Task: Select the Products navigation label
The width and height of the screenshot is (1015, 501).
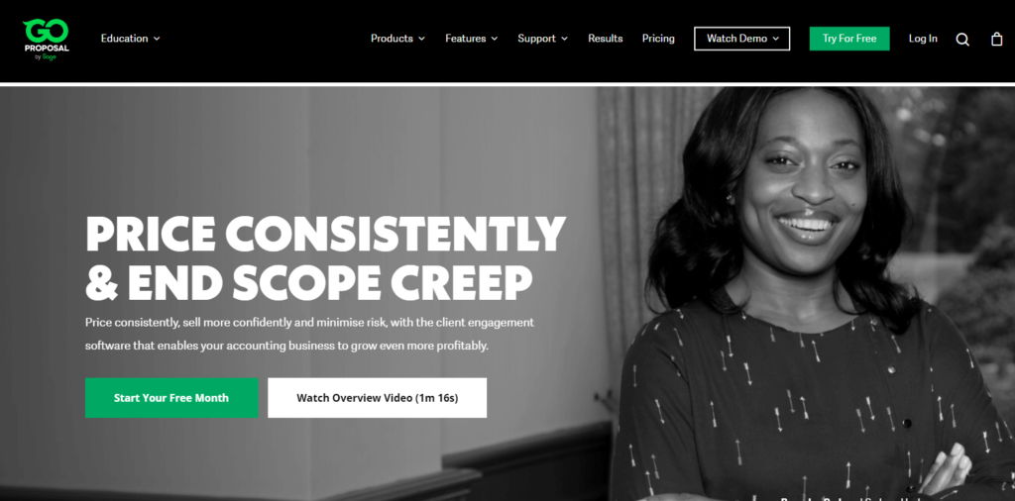Action: (x=392, y=39)
